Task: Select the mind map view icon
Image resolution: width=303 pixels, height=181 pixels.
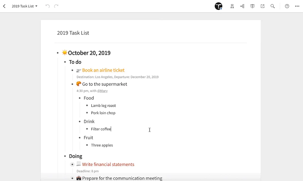Action: coord(242,6)
